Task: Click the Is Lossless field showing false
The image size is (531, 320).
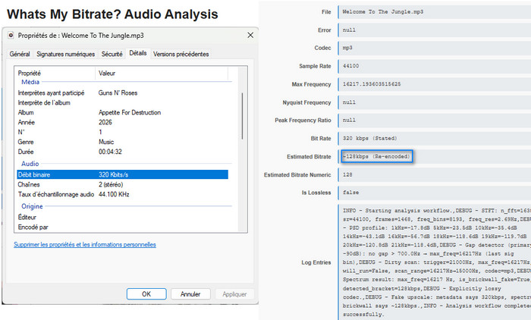Action: (435, 193)
